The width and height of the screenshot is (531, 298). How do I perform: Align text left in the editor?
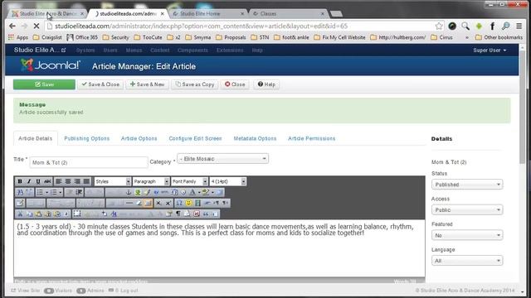(x=59, y=181)
